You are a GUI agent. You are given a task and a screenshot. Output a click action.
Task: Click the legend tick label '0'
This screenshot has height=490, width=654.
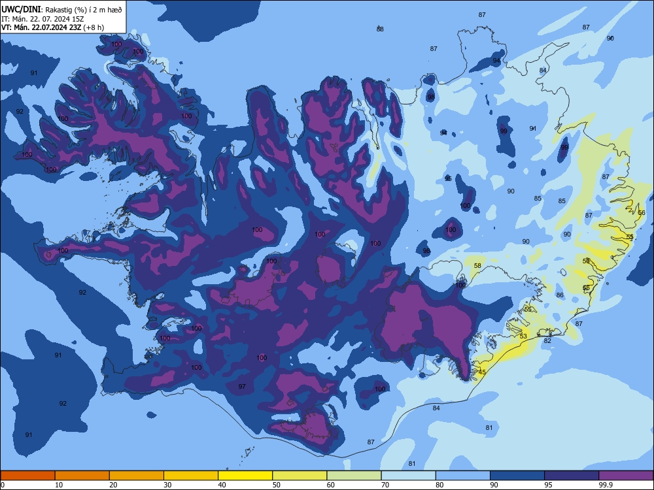[x=3, y=485]
